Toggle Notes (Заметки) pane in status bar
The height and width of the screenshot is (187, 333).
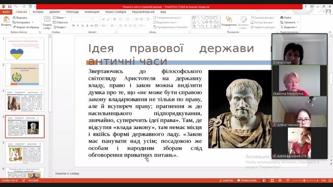pos(226,180)
